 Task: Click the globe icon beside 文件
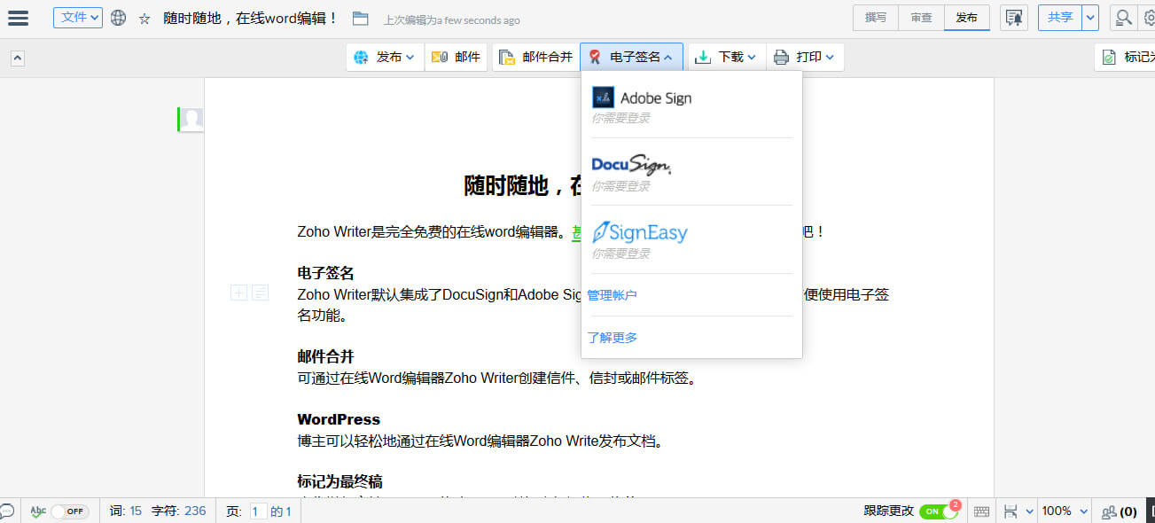click(118, 18)
